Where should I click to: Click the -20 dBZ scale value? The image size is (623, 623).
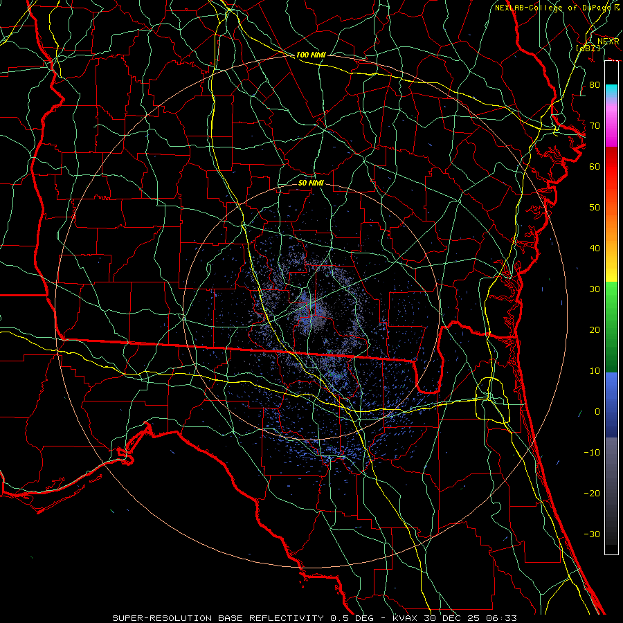(x=592, y=494)
